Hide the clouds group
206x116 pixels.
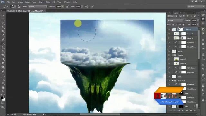[169, 55]
